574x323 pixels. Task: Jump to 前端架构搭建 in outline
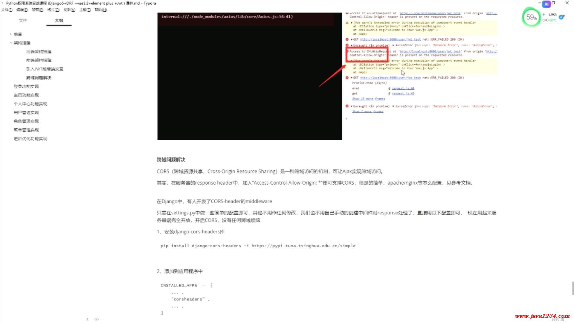point(39,60)
